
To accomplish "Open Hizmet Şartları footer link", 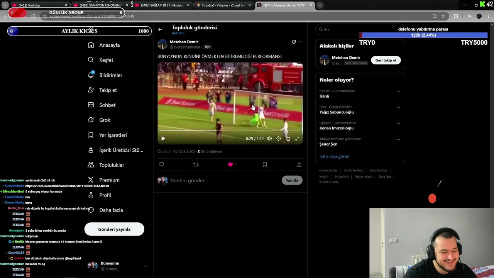I will click(328, 170).
